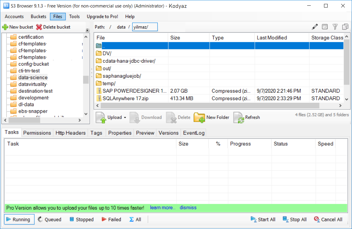Switch to the EventLog tab
The image size is (352, 229).
click(x=194, y=133)
